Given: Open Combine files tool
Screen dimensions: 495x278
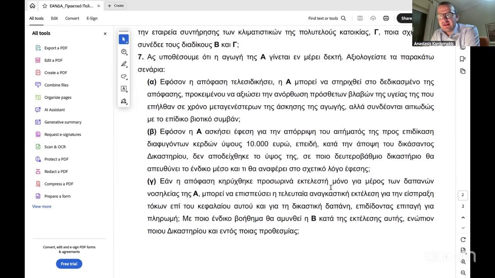Looking at the screenshot, I should 56,85.
